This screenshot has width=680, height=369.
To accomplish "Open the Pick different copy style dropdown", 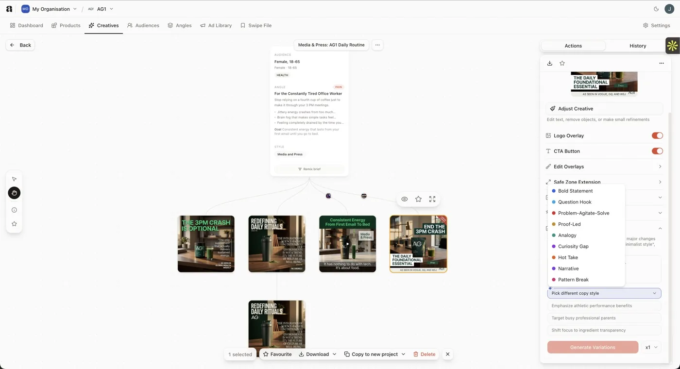I will [x=604, y=293].
